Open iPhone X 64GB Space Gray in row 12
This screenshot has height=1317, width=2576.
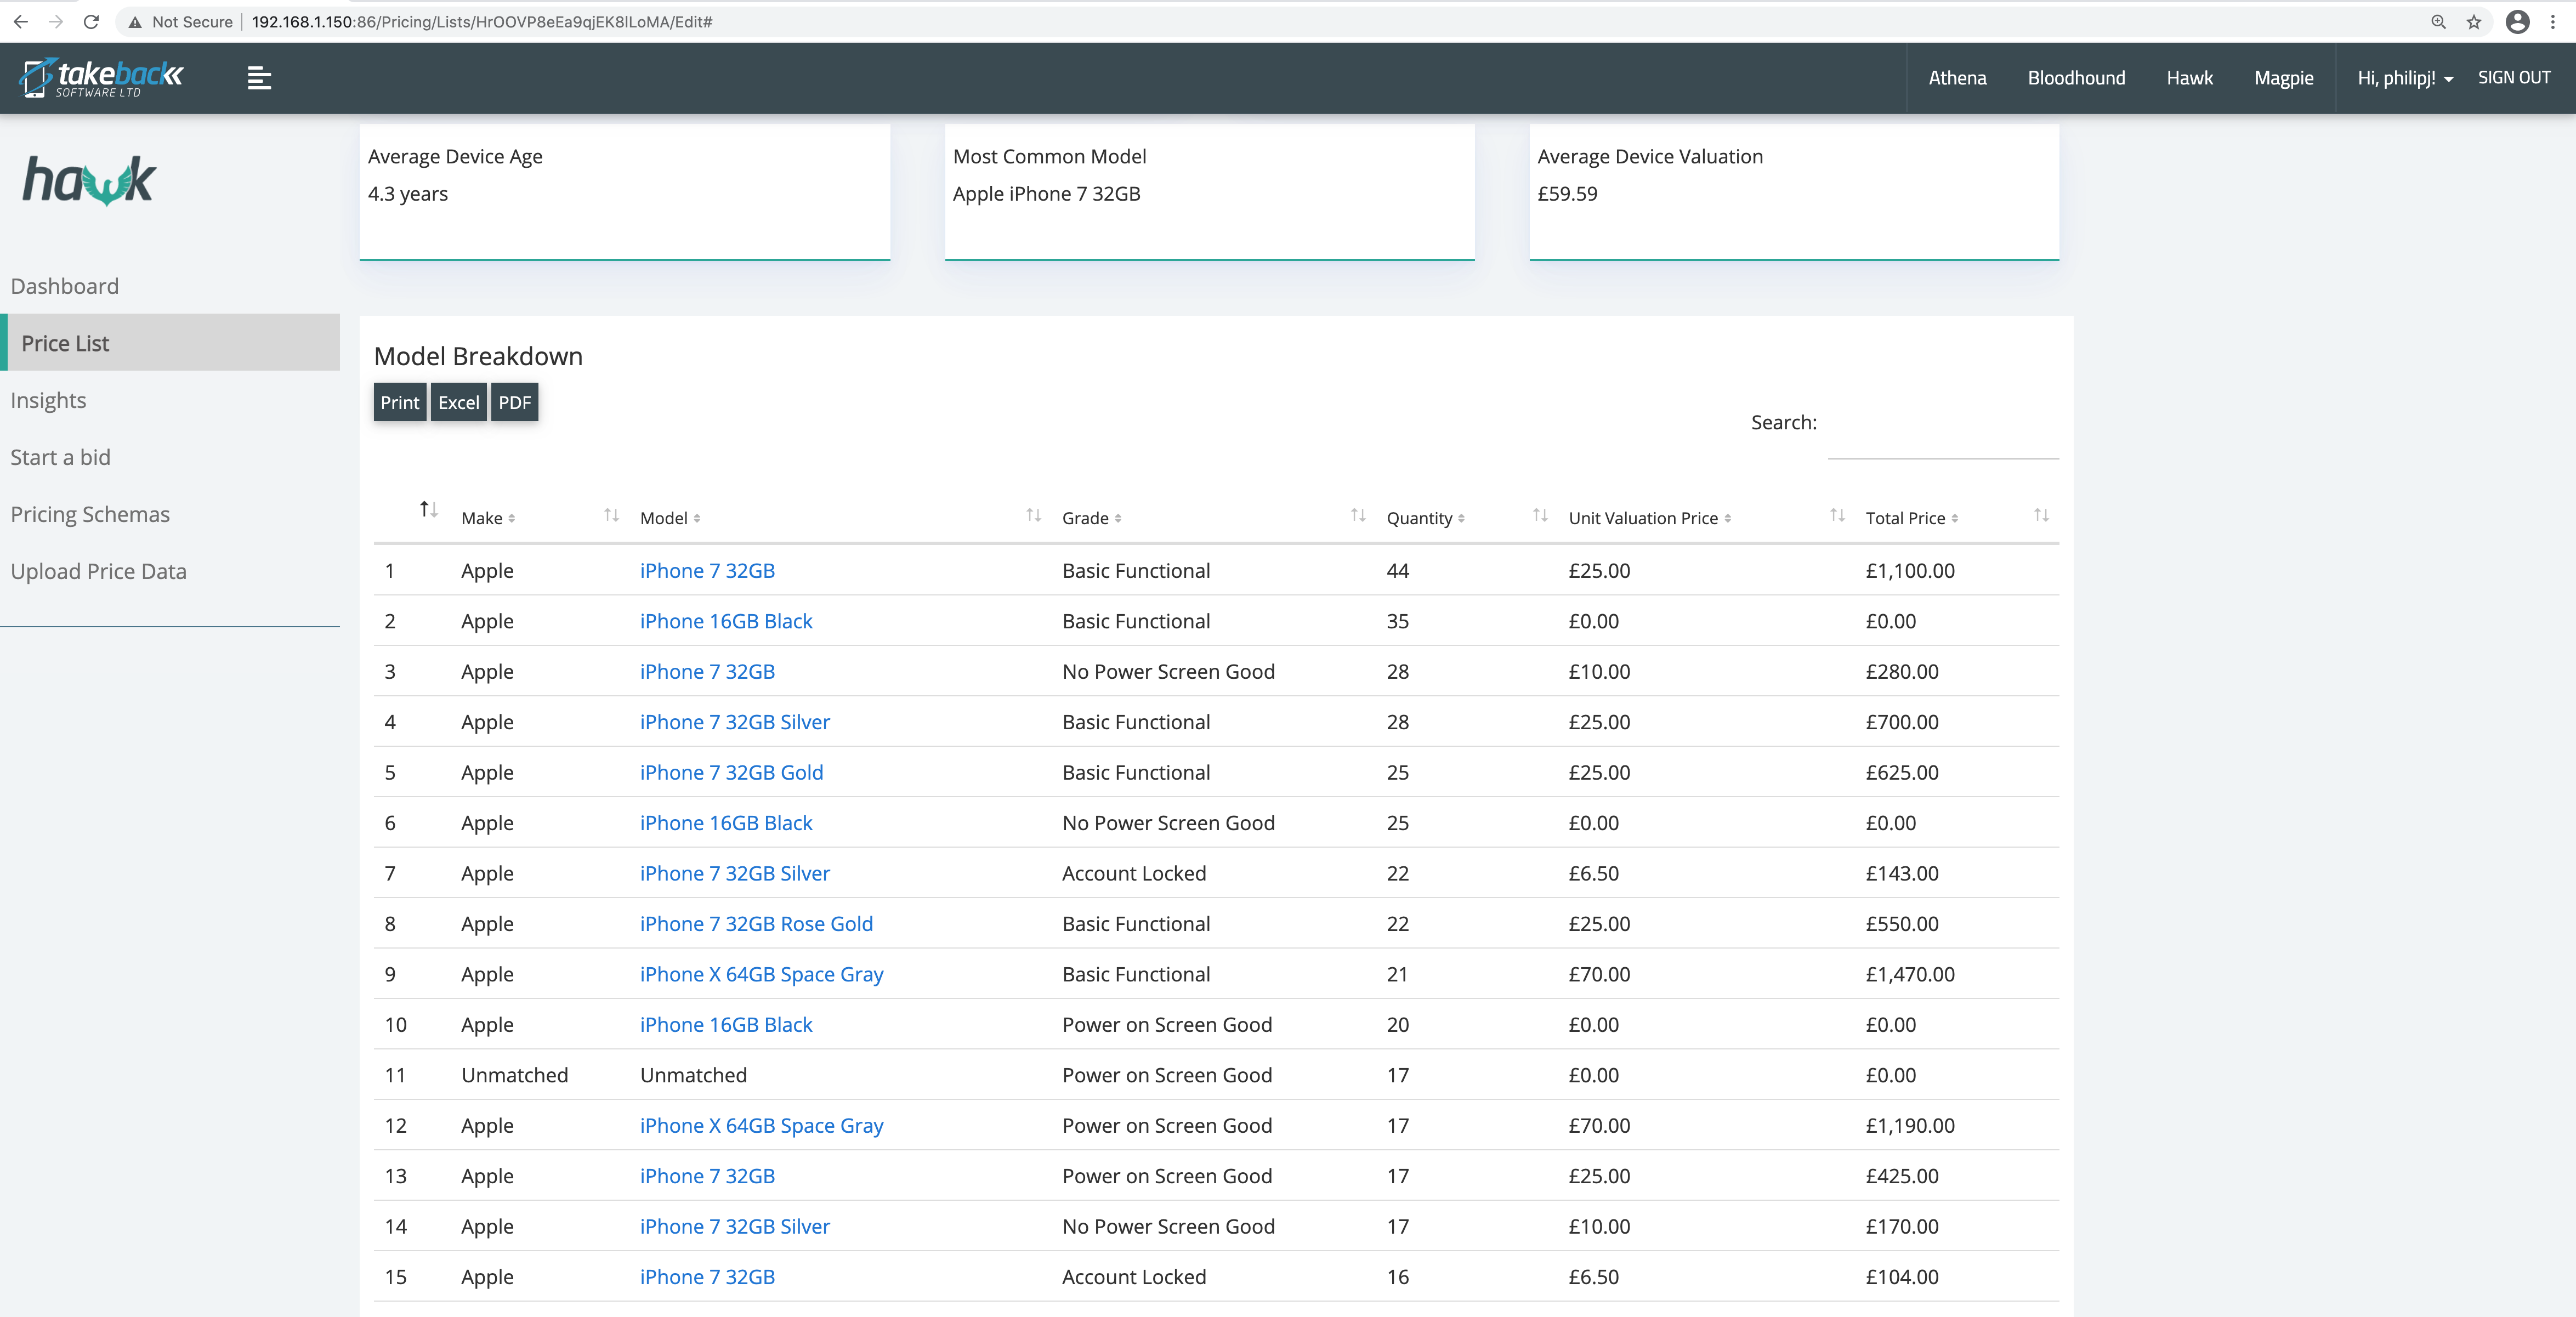[x=762, y=1126]
